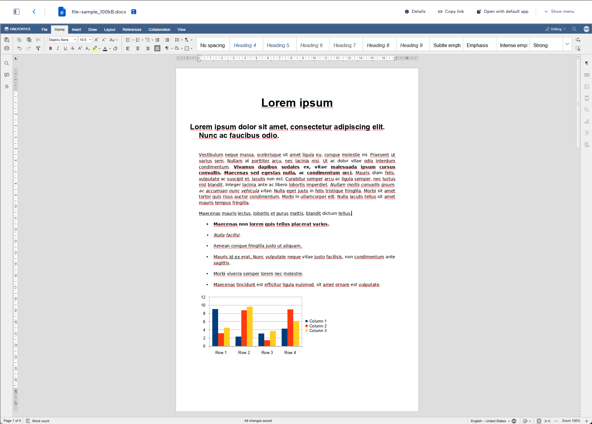592x424 pixels.
Task: Switch to the References tab
Action: tap(132, 30)
